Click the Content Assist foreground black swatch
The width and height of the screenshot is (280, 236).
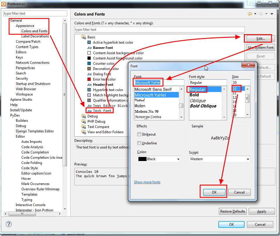click(89, 58)
